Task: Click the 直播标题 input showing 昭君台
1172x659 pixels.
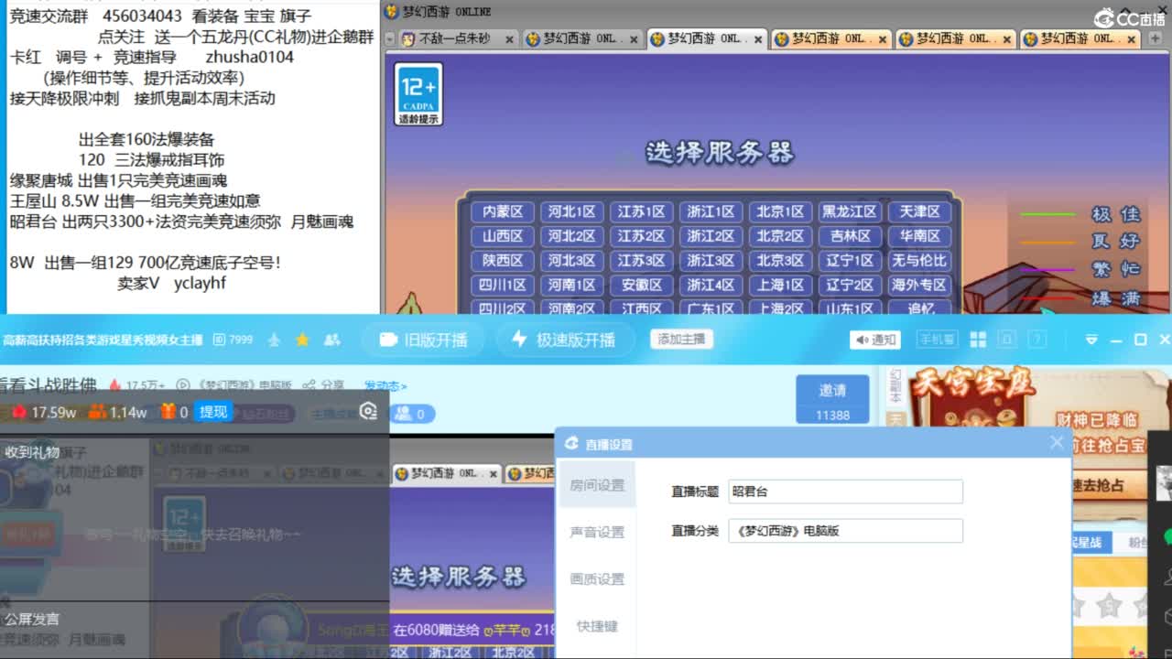Action: 844,492
